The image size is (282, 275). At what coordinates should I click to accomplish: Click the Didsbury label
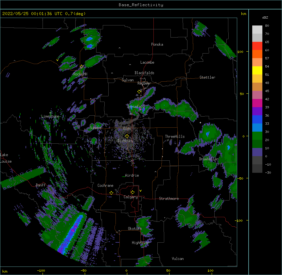(x=126, y=141)
